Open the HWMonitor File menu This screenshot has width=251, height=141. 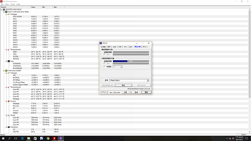[2, 4]
